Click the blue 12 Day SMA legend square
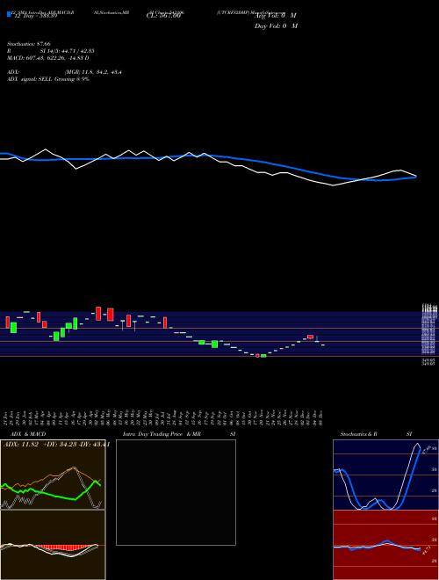The image size is (439, 580). [x=9, y=14]
